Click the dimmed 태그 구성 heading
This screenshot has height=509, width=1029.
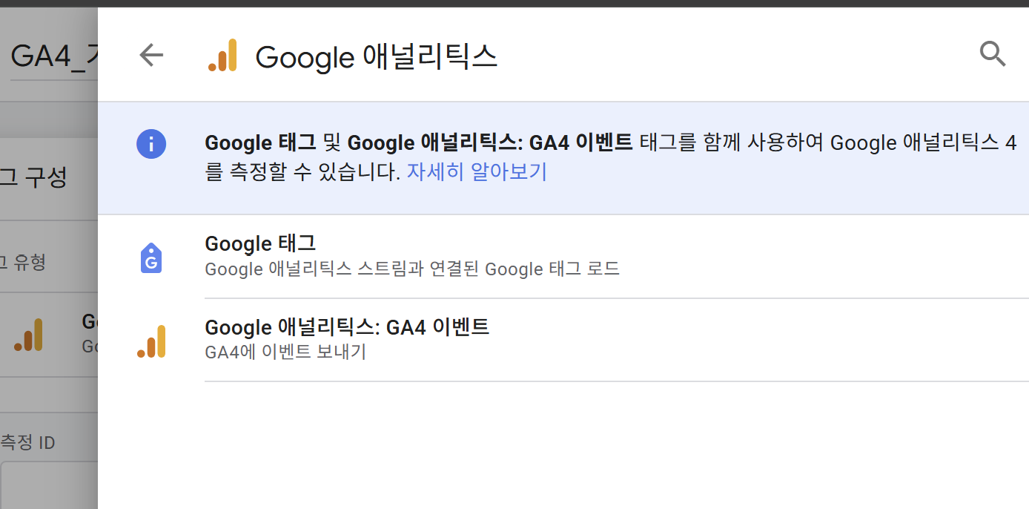[x=33, y=177]
